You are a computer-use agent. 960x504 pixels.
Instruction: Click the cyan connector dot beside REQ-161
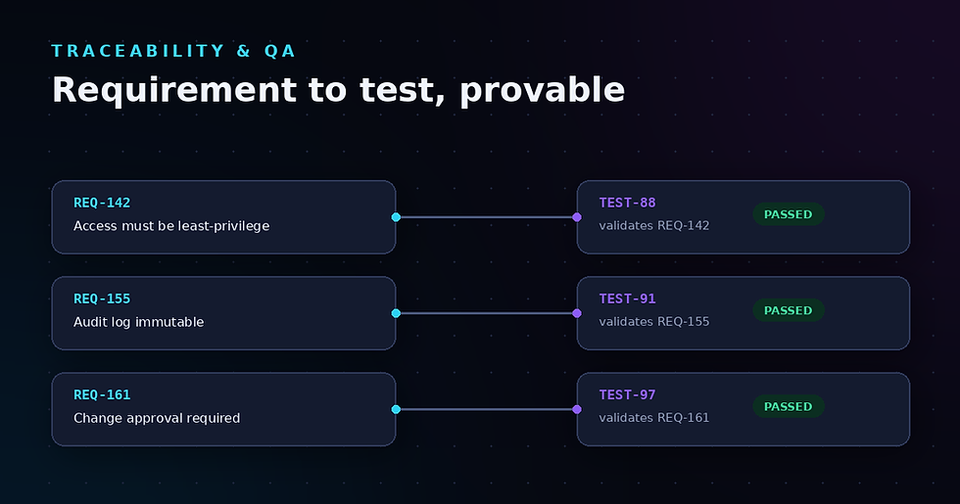click(x=396, y=409)
